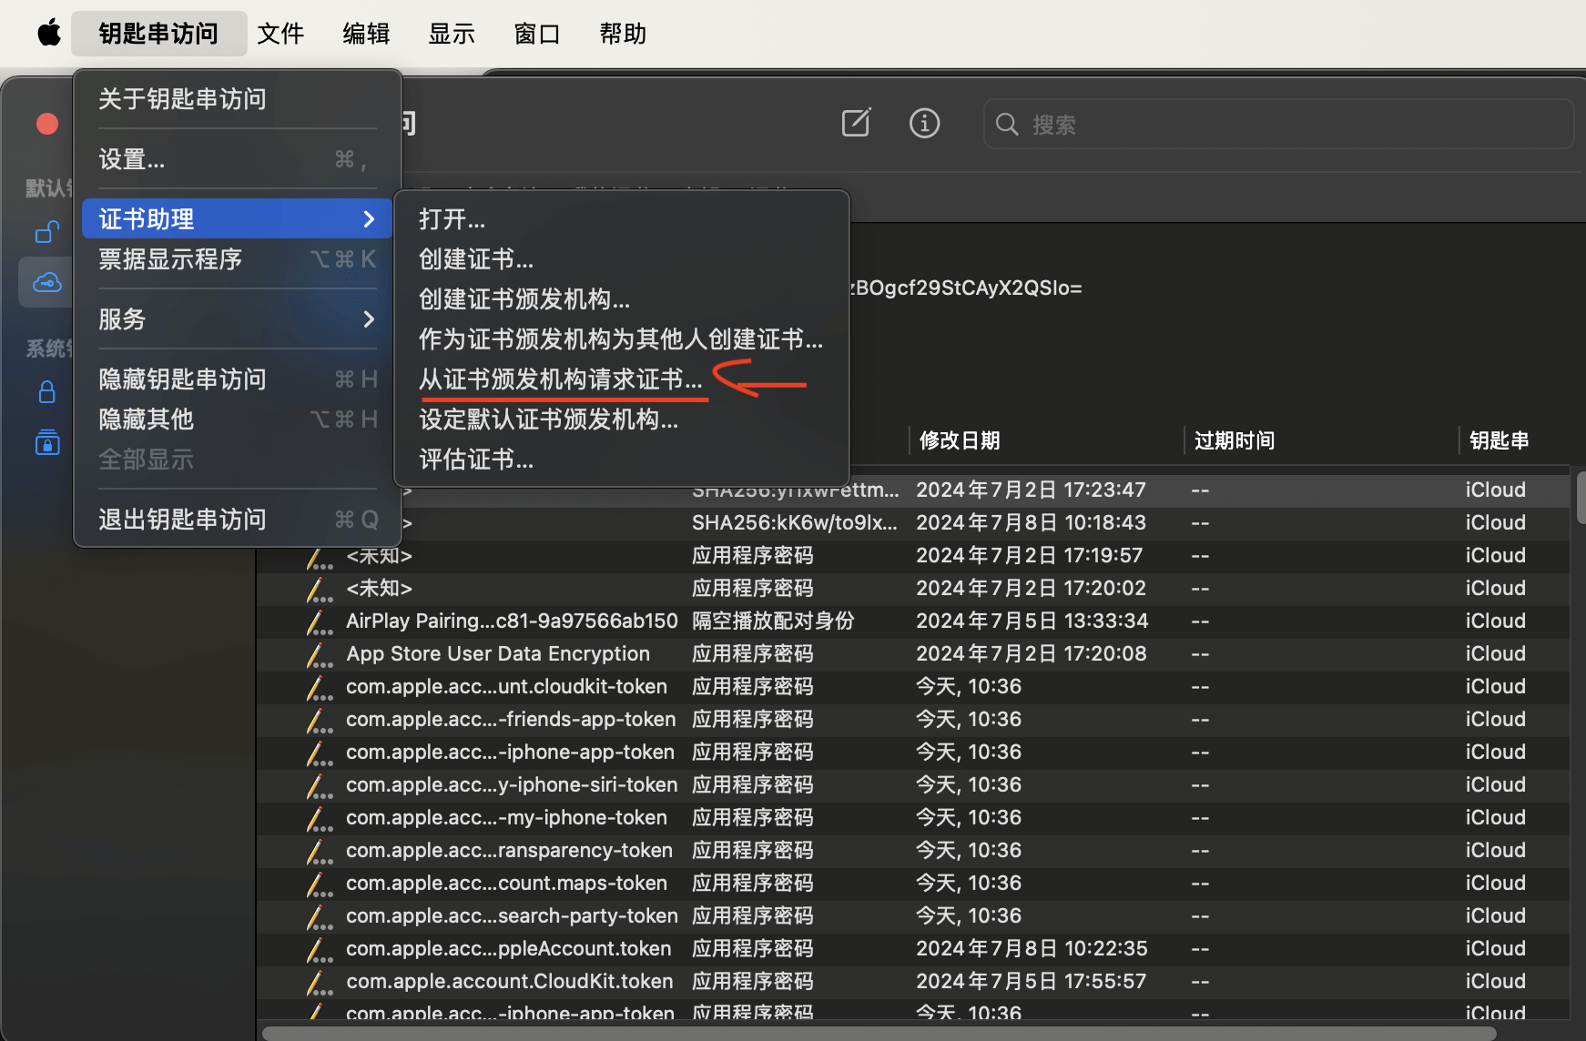
Task: Select the System Roots keychain icon
Action: click(x=47, y=442)
